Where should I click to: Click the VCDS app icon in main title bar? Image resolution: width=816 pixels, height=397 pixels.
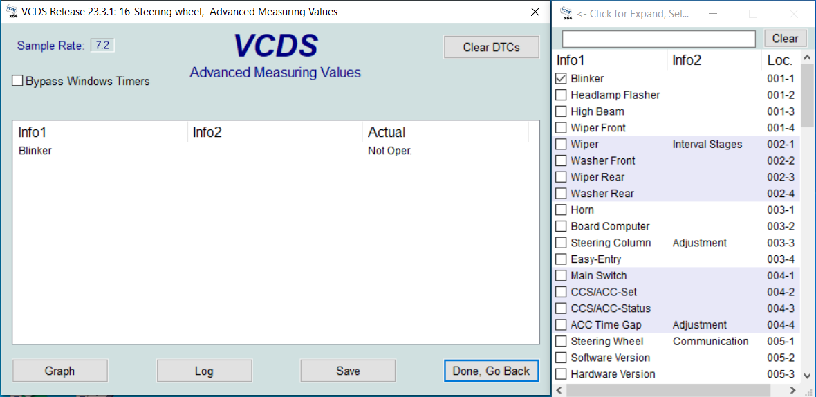(x=10, y=12)
